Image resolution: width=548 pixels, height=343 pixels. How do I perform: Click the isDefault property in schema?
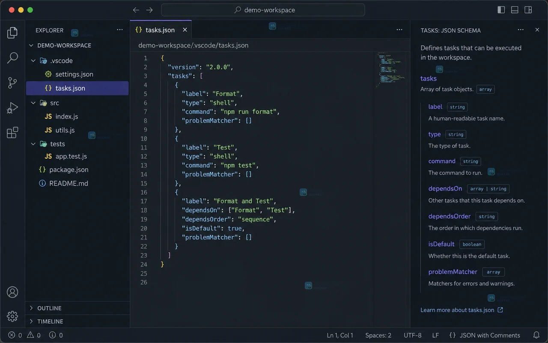point(441,244)
